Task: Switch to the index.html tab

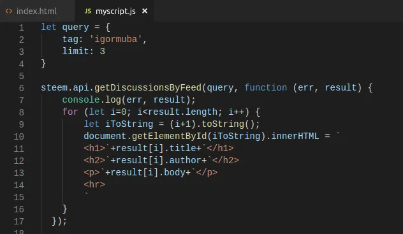Action: 37,11
